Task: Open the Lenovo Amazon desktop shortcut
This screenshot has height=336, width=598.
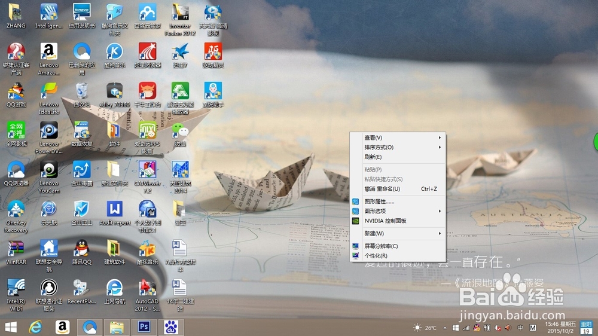Action: (49, 59)
